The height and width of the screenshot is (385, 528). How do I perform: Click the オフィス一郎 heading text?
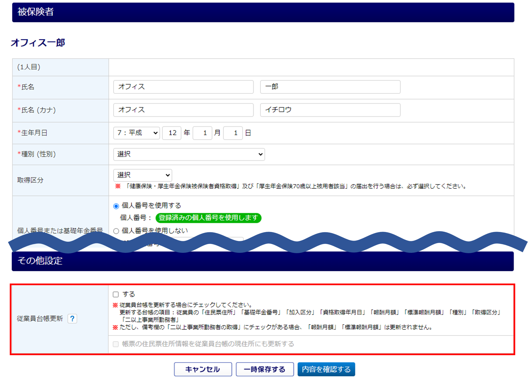38,43
